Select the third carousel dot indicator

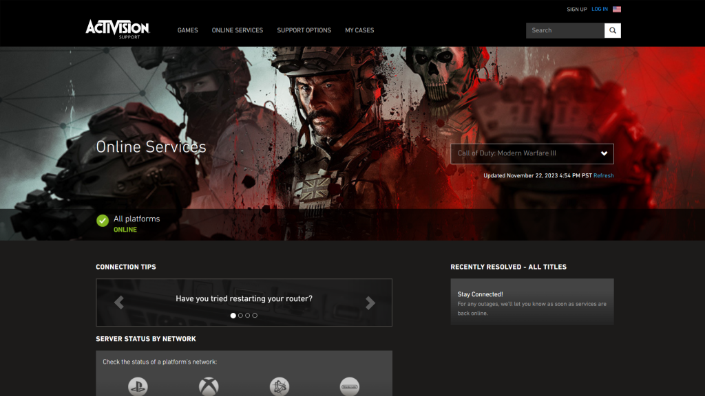coord(248,316)
